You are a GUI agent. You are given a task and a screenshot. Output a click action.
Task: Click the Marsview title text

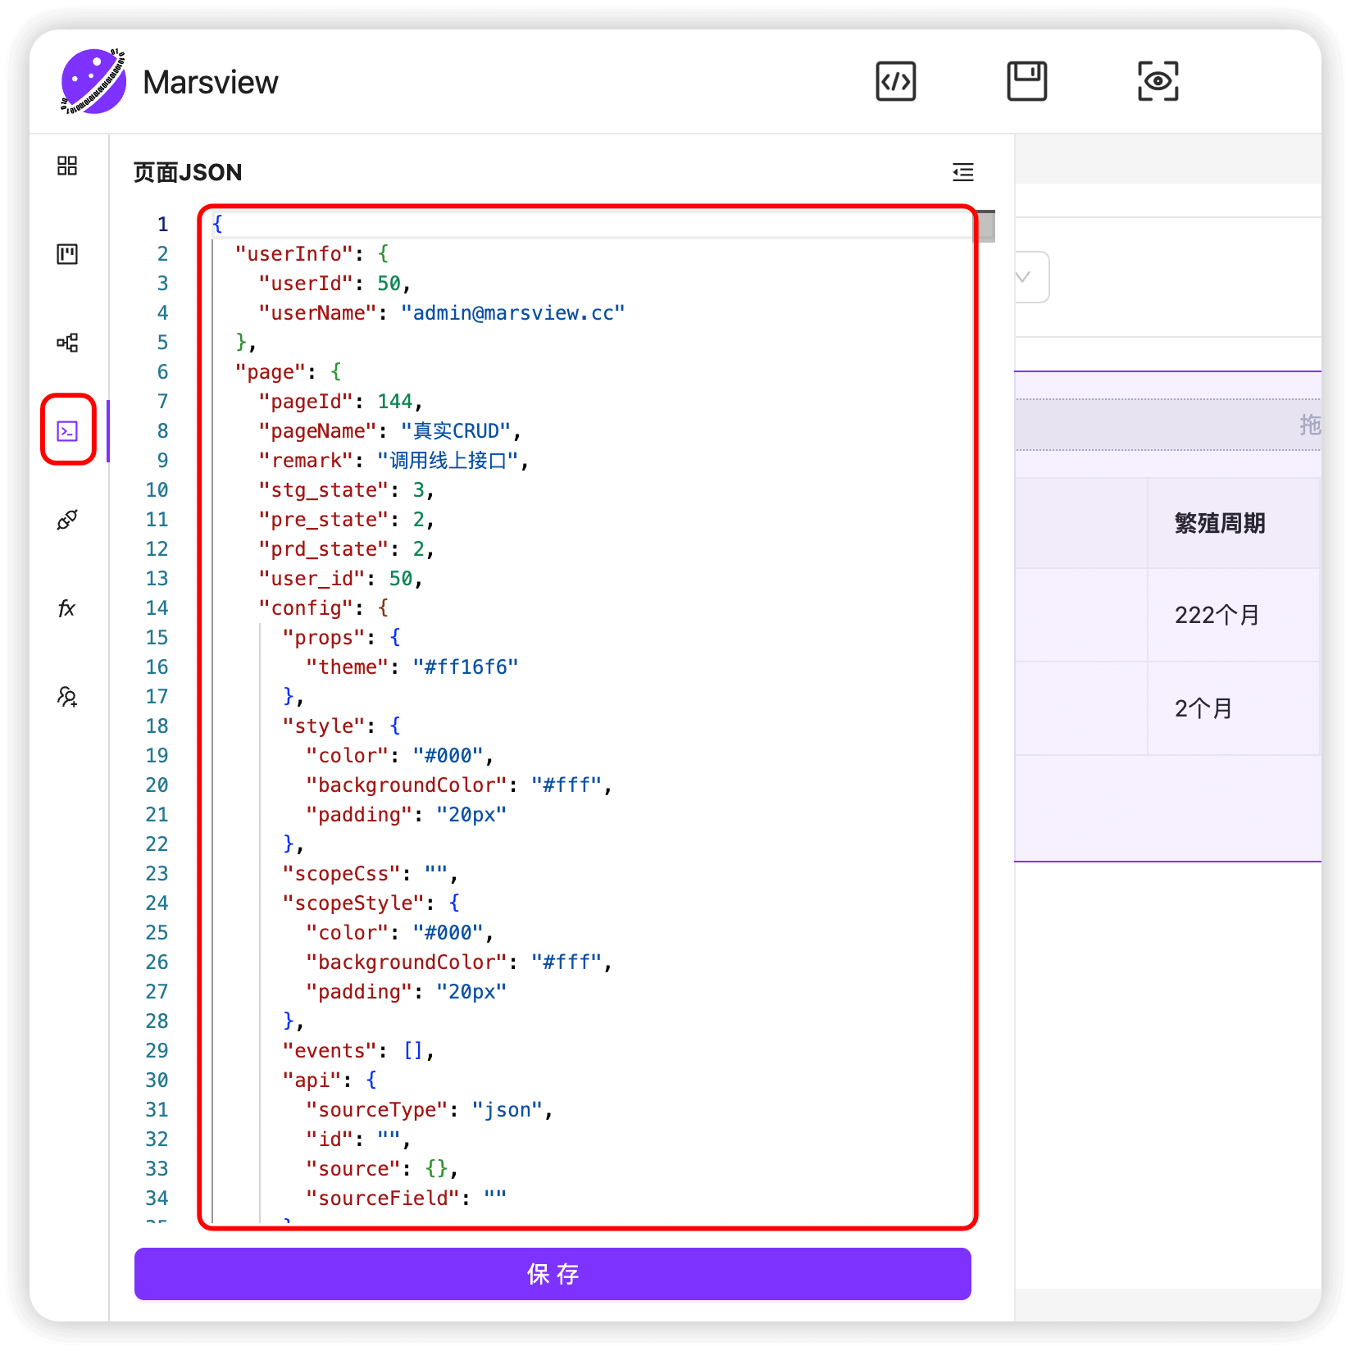[211, 82]
